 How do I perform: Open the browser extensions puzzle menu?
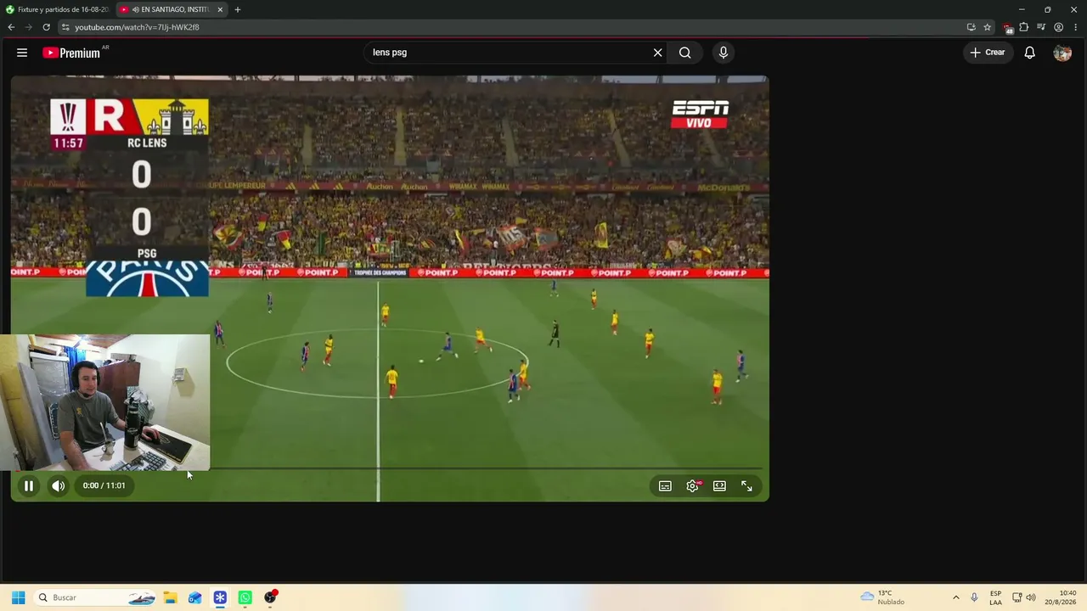click(x=1024, y=27)
